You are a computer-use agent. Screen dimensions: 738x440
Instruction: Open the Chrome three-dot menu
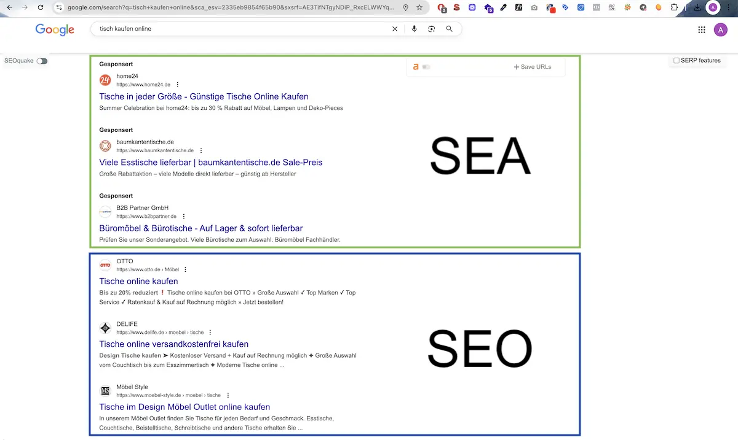coord(728,7)
